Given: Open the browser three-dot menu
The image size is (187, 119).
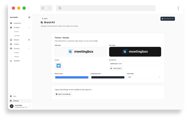Looking at the screenshot, I should pyautogui.click(x=178, y=8).
